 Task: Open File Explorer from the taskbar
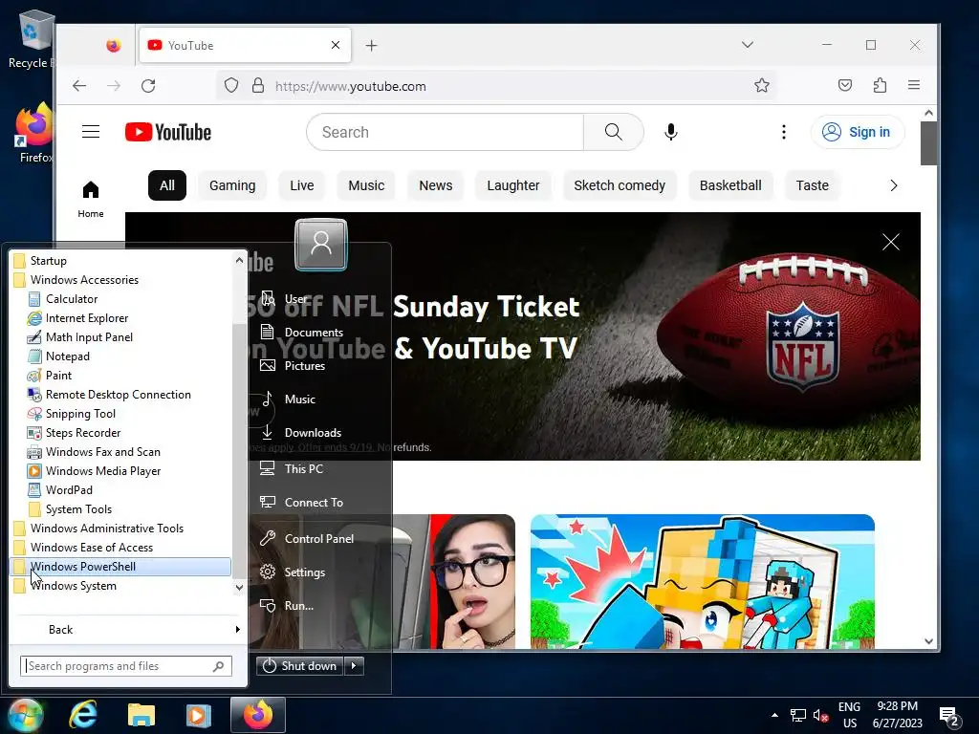coord(141,715)
